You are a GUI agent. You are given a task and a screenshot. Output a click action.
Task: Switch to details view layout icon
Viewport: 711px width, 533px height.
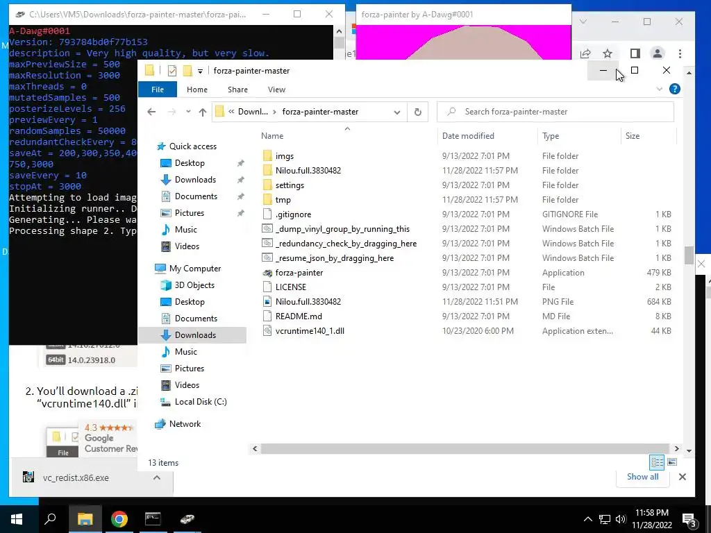(x=657, y=462)
